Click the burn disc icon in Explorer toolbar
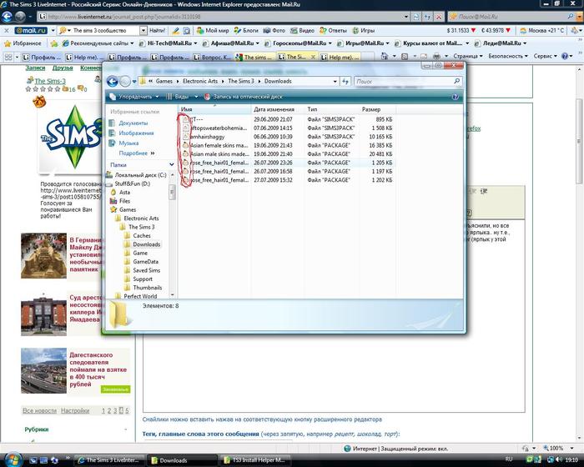The image size is (584, 467). pyautogui.click(x=207, y=97)
